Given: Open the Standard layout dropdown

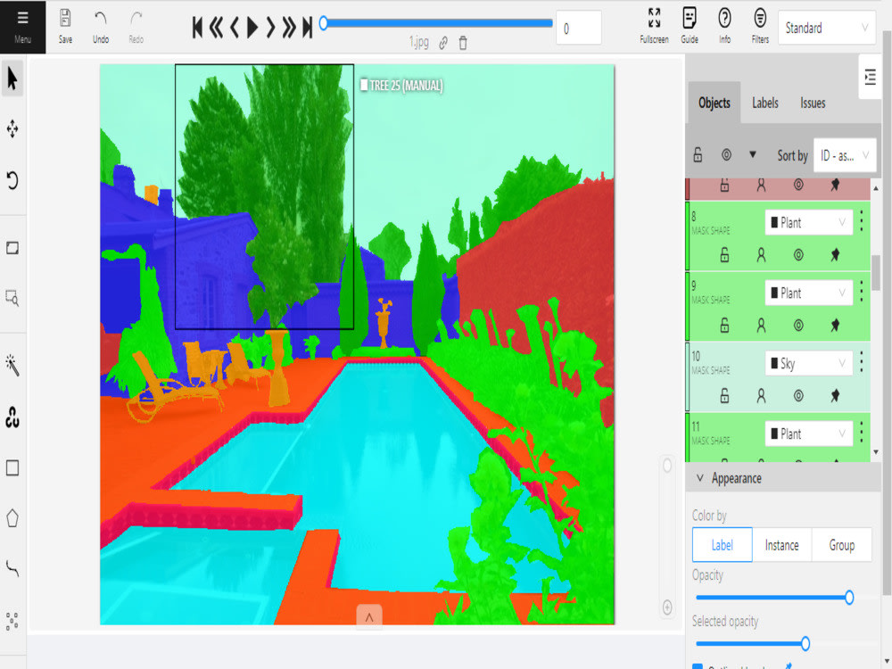Looking at the screenshot, I should [x=825, y=28].
